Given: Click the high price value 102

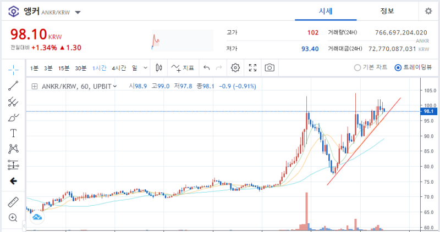Looking at the screenshot, I should pos(313,33).
